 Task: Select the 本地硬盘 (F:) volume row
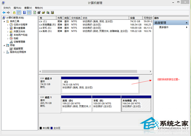coord(95,25)
